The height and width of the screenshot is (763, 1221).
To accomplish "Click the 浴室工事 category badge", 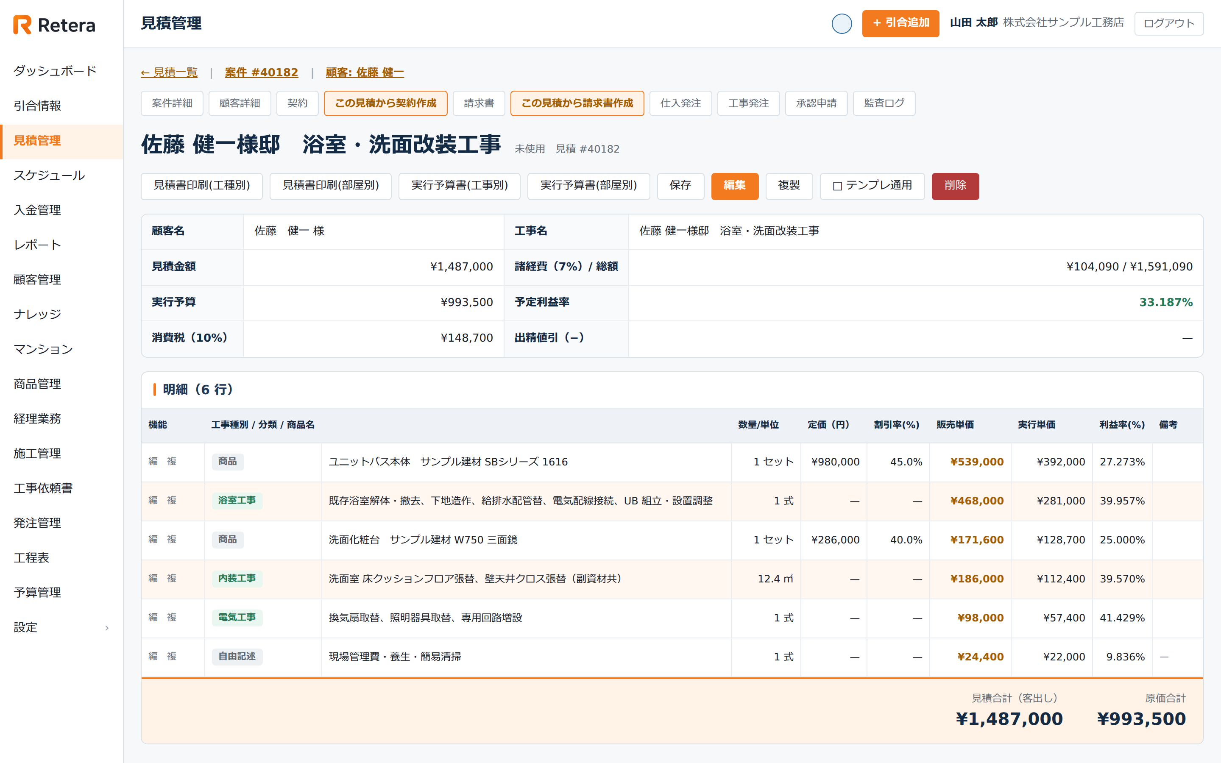I will 237,501.
